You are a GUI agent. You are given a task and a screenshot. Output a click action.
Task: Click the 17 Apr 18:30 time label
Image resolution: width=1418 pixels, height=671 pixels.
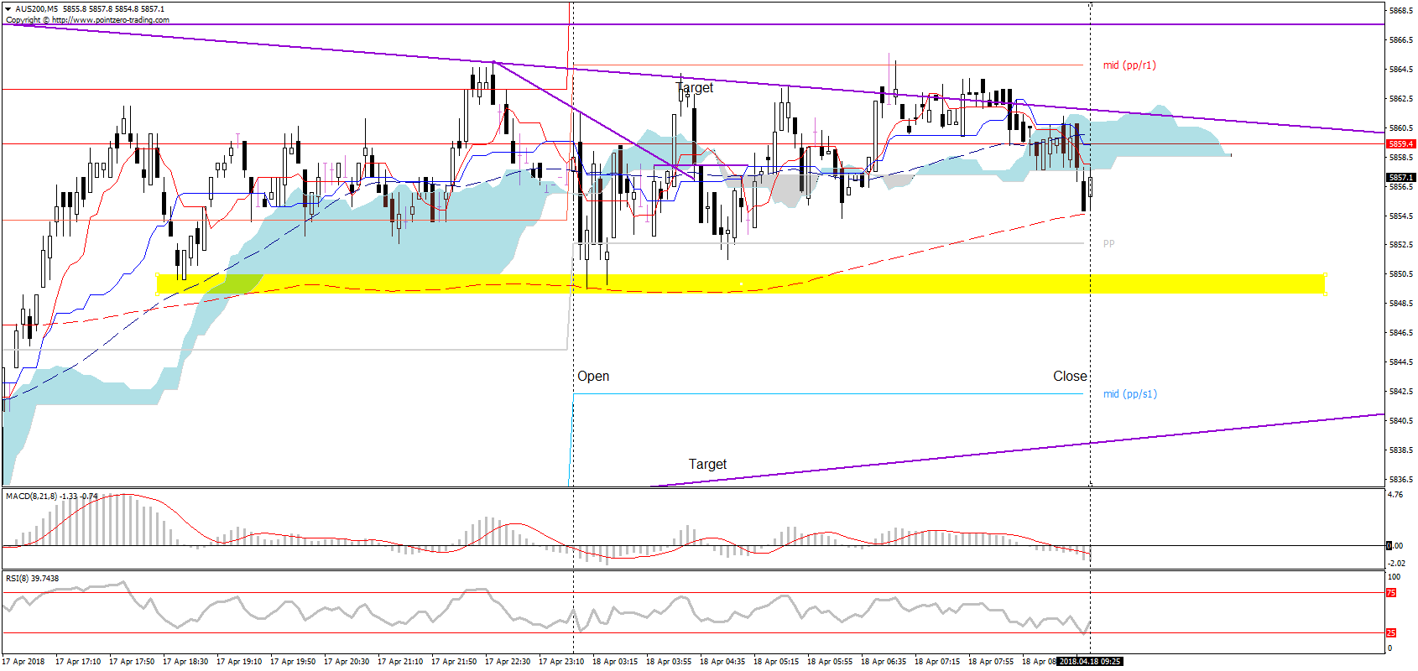185,661
